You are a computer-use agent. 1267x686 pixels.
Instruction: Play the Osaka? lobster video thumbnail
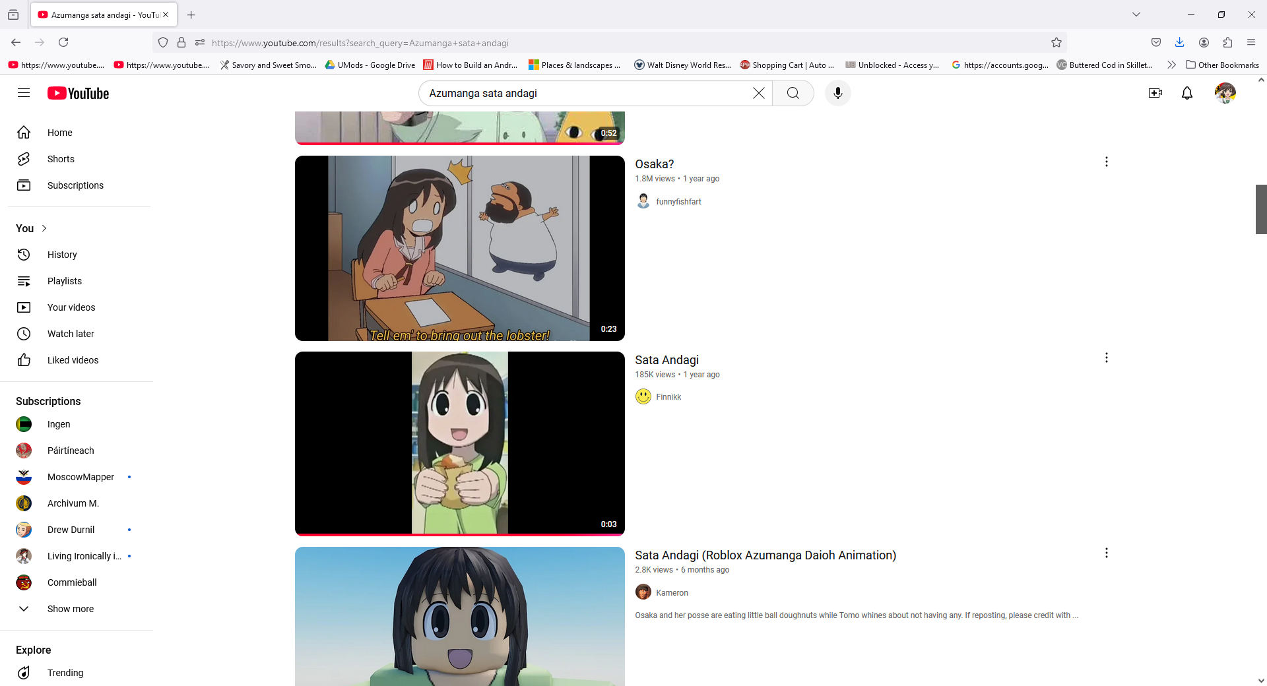pyautogui.click(x=459, y=248)
